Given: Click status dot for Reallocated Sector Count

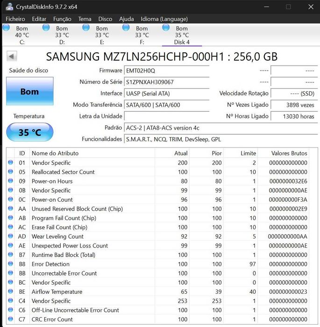Looking at the screenshot, I should [x=10, y=171].
